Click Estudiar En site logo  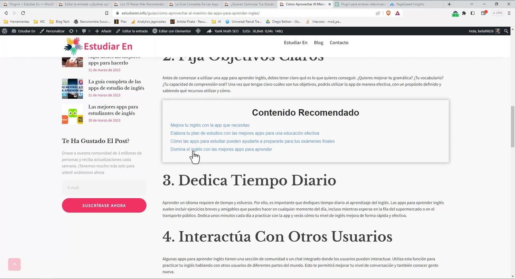coord(98,46)
